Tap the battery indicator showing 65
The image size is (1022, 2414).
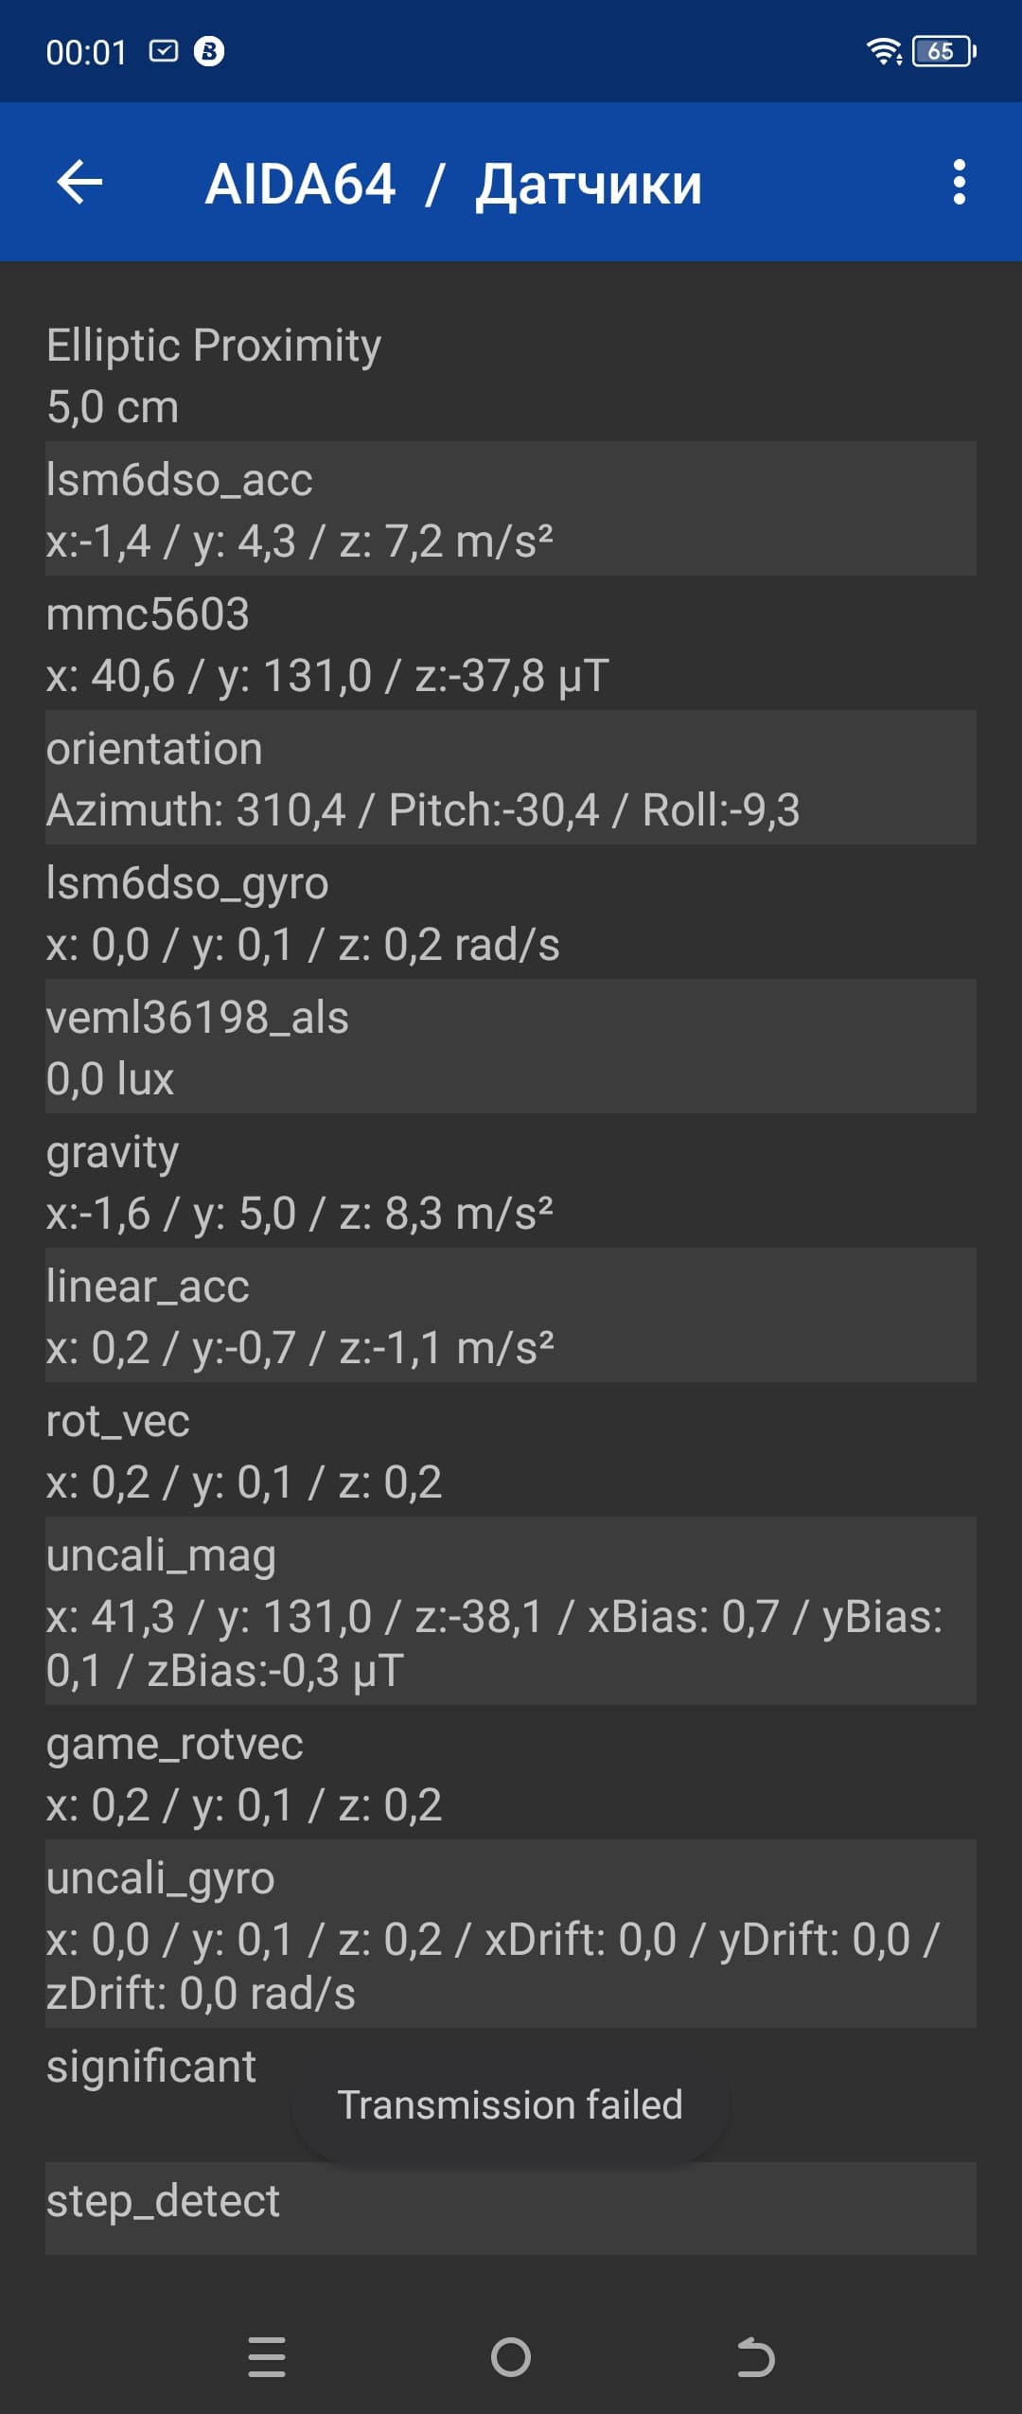pos(943,51)
